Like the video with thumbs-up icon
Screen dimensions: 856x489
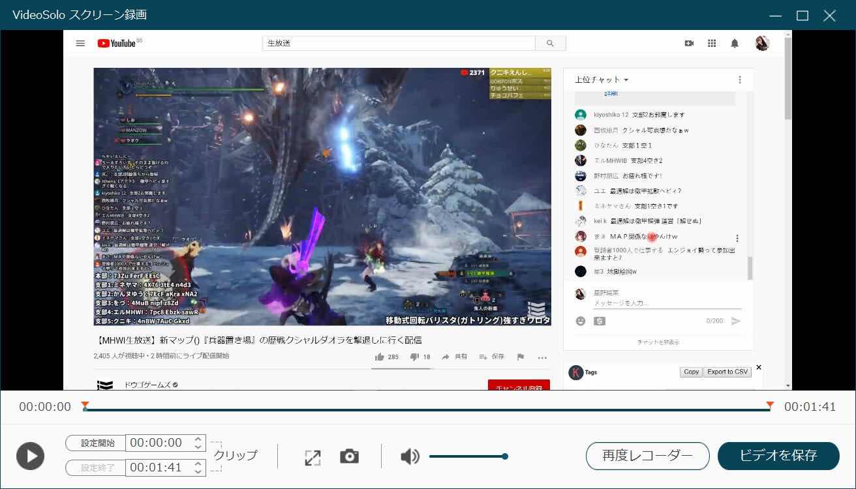tap(380, 357)
